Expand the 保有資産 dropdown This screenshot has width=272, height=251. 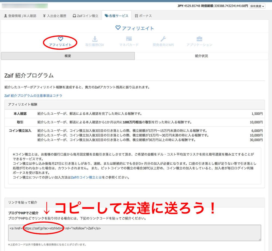point(257,6)
